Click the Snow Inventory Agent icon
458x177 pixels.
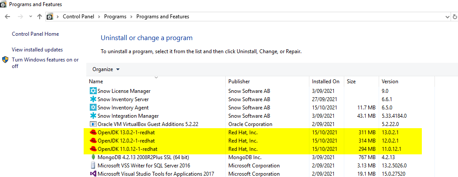coord(93,108)
